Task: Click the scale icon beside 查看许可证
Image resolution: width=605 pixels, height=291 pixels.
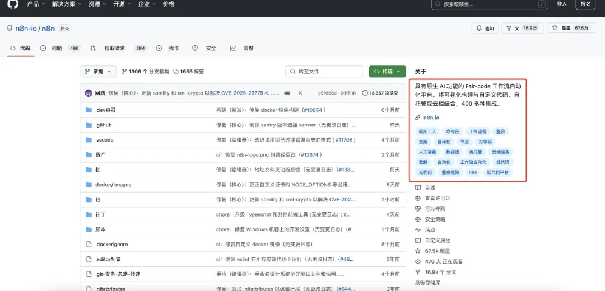Action: 417,198
